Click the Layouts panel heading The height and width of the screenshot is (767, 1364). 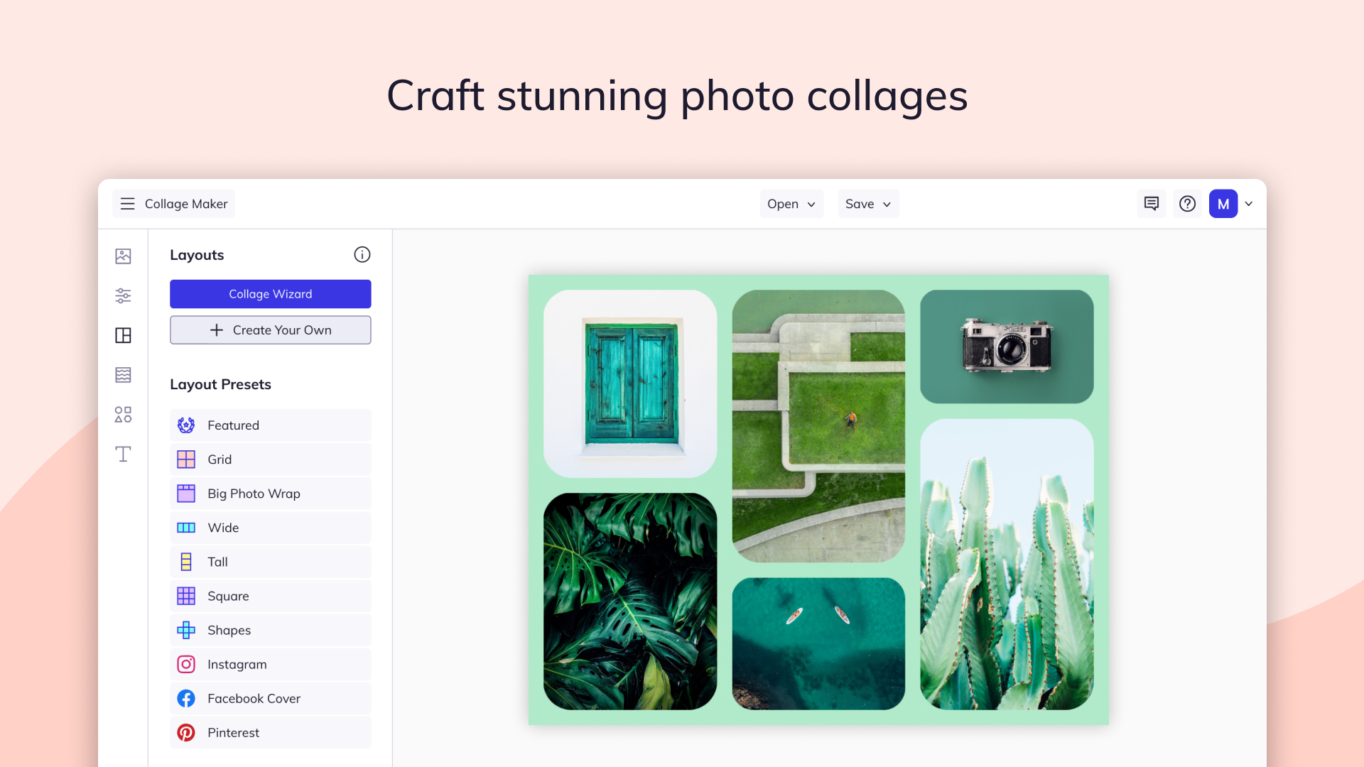coord(197,255)
